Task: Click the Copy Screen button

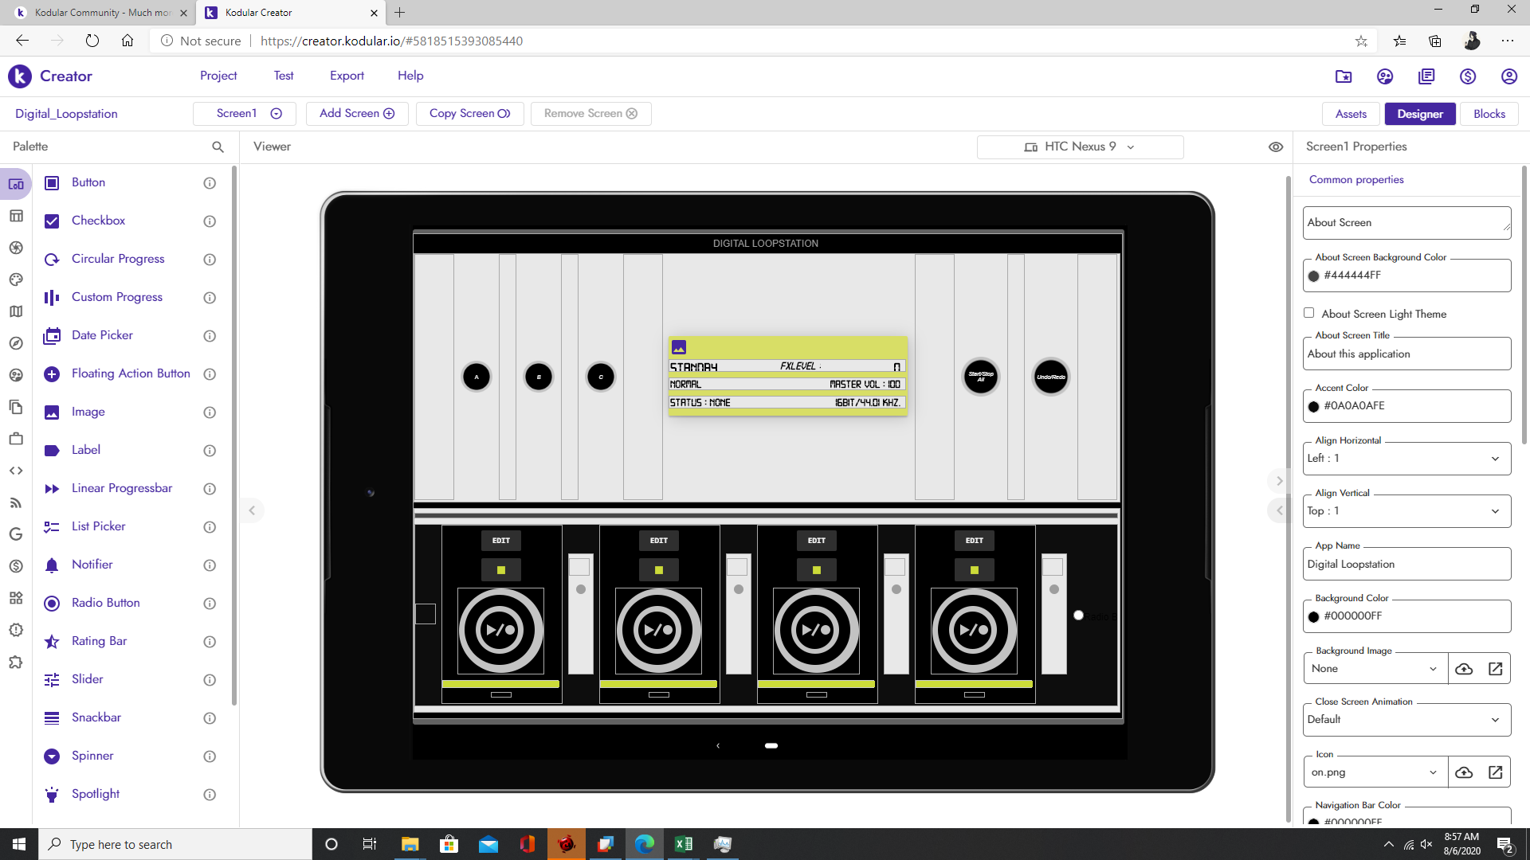Action: click(469, 113)
